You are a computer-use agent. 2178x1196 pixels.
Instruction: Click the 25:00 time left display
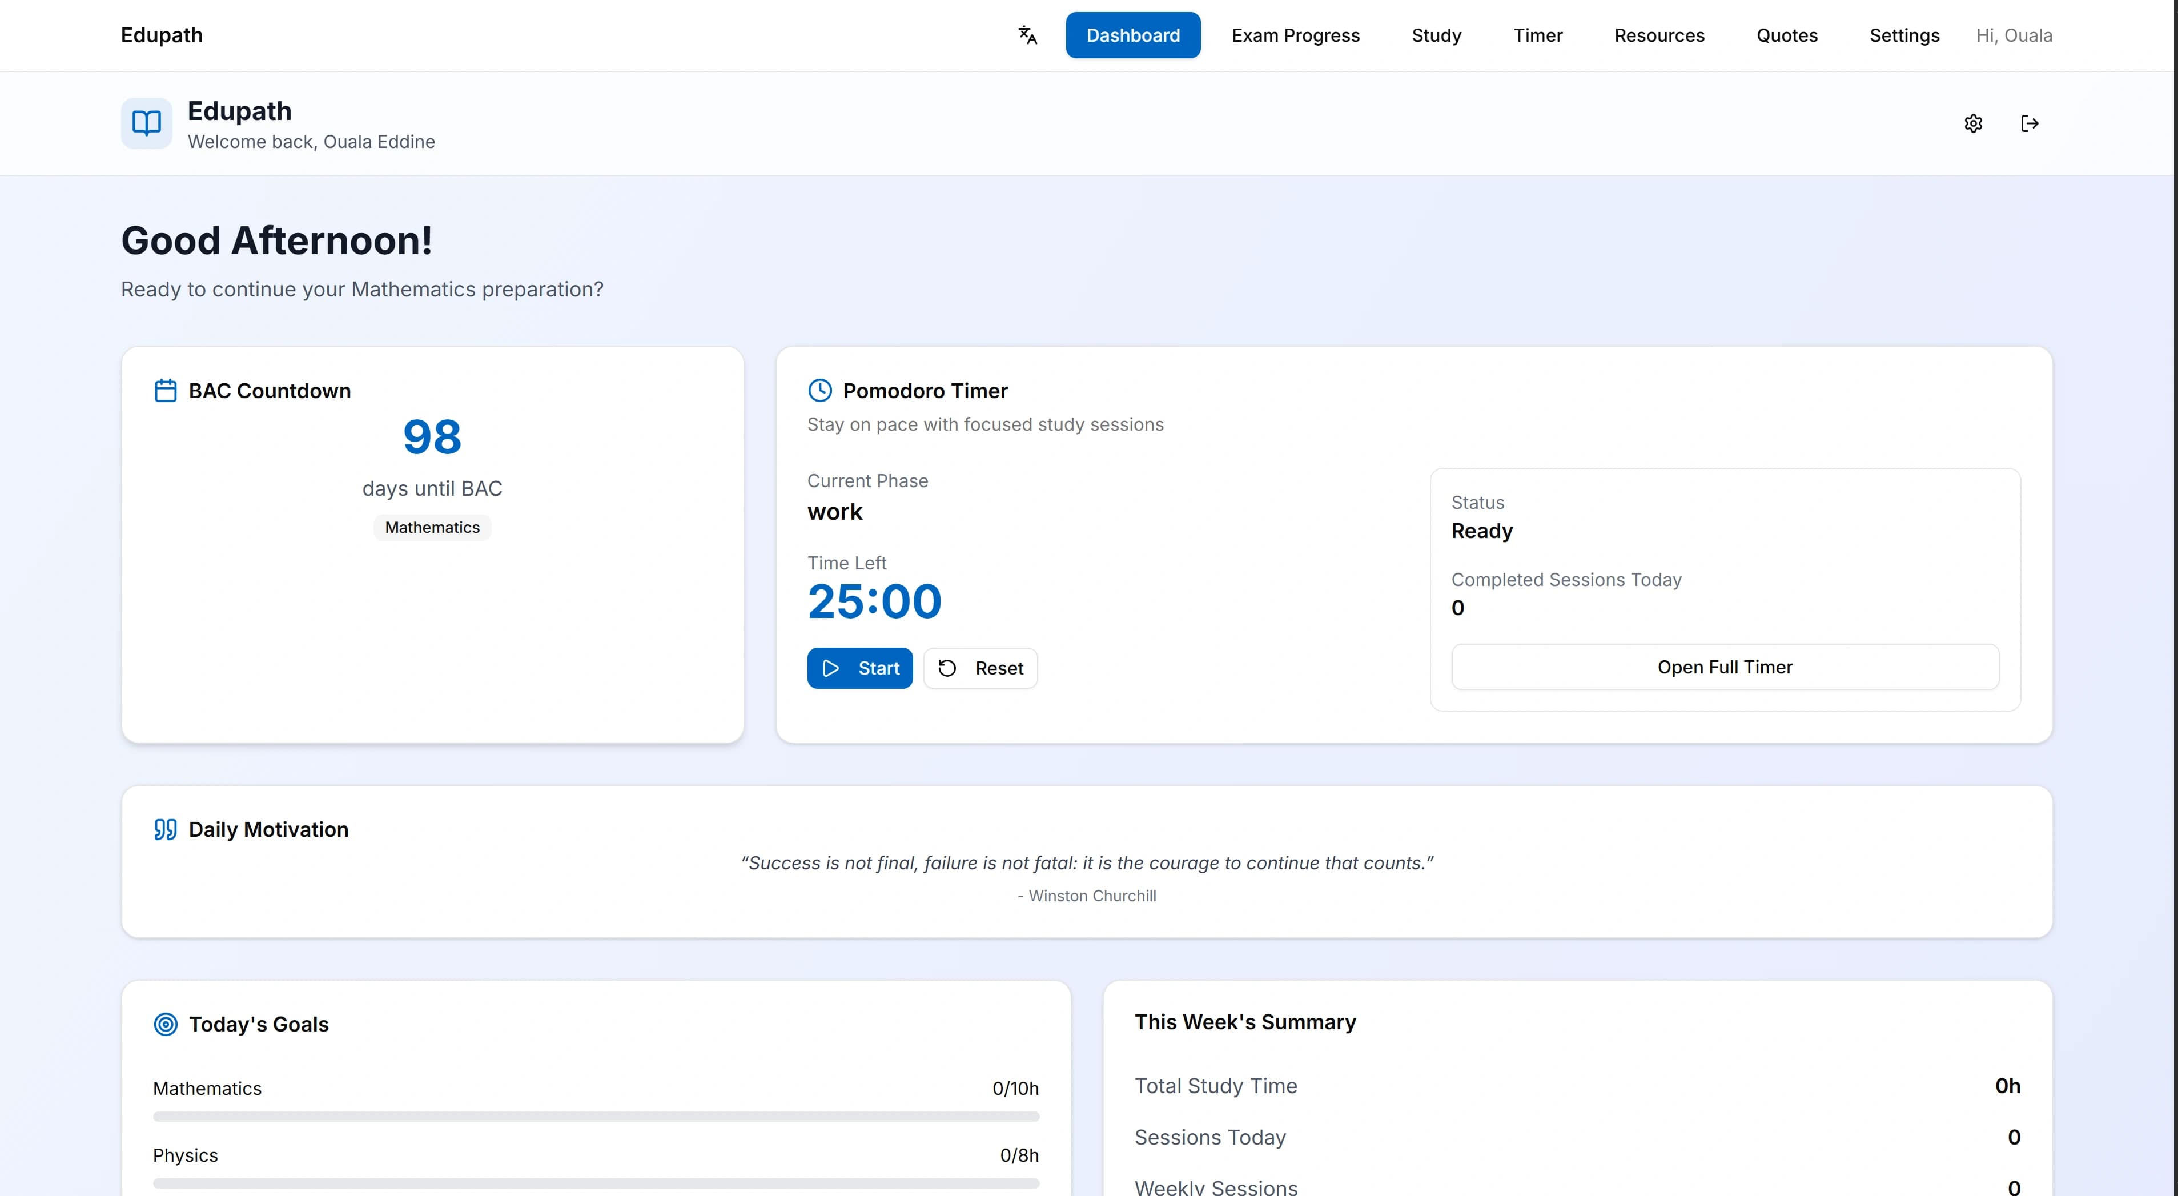pyautogui.click(x=874, y=601)
